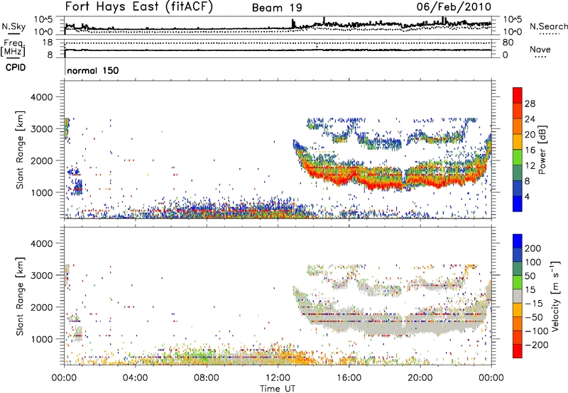Click the 'Beam 19' label
This screenshot has height=393, width=568.
click(277, 8)
